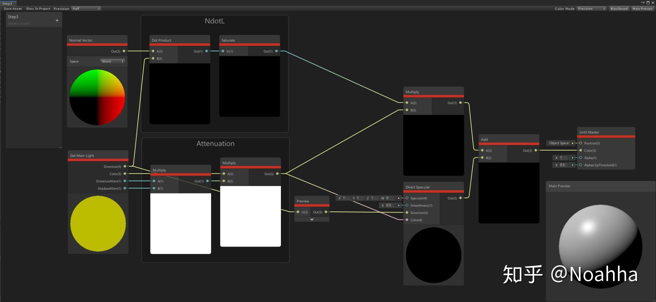Click the Direction(3) output port on Get Main Light
Viewport: 656px width, 302px height.
(124, 166)
